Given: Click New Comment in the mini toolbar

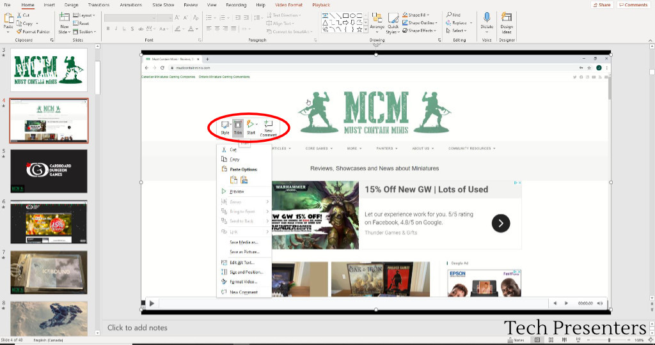Looking at the screenshot, I should pos(268,128).
